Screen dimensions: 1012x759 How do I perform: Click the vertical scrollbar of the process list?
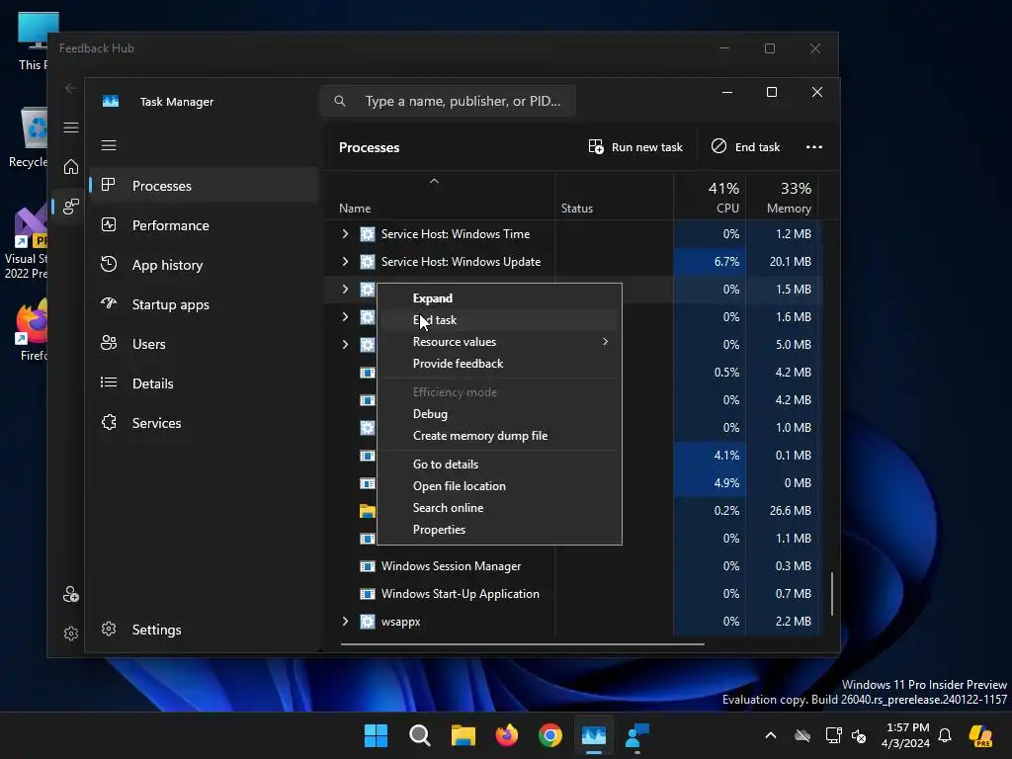tap(832, 594)
